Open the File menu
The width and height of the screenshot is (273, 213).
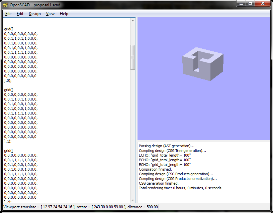(8, 14)
